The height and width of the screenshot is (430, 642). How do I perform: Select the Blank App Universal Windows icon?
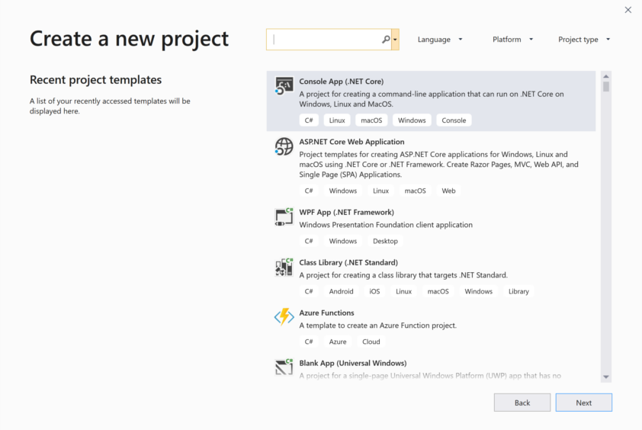284,367
